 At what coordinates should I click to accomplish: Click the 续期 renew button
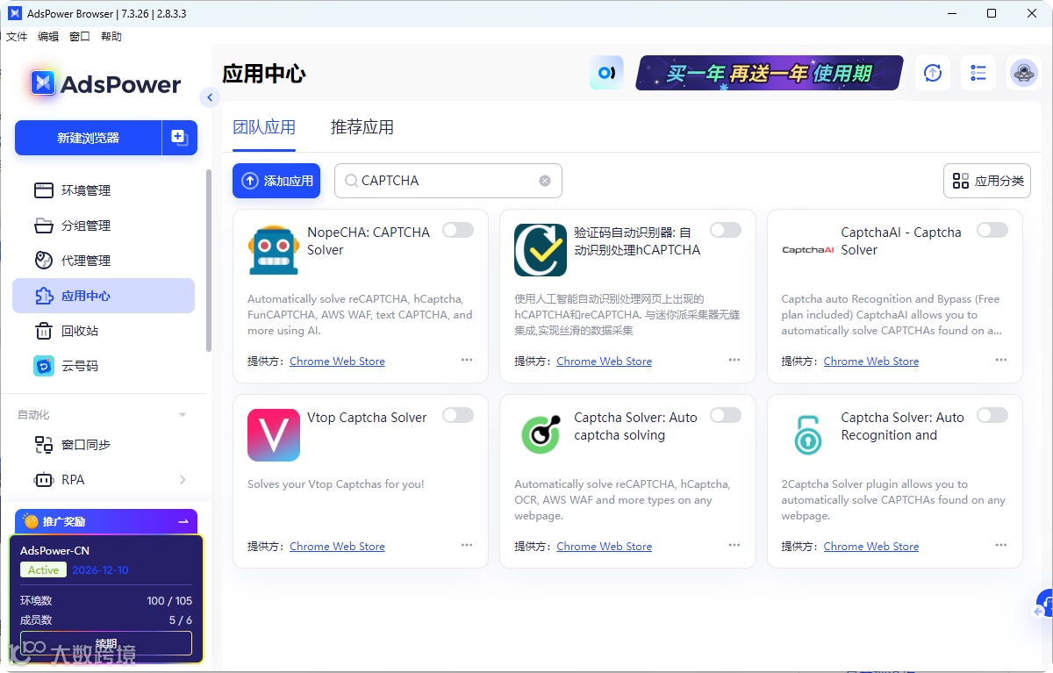pyautogui.click(x=106, y=643)
